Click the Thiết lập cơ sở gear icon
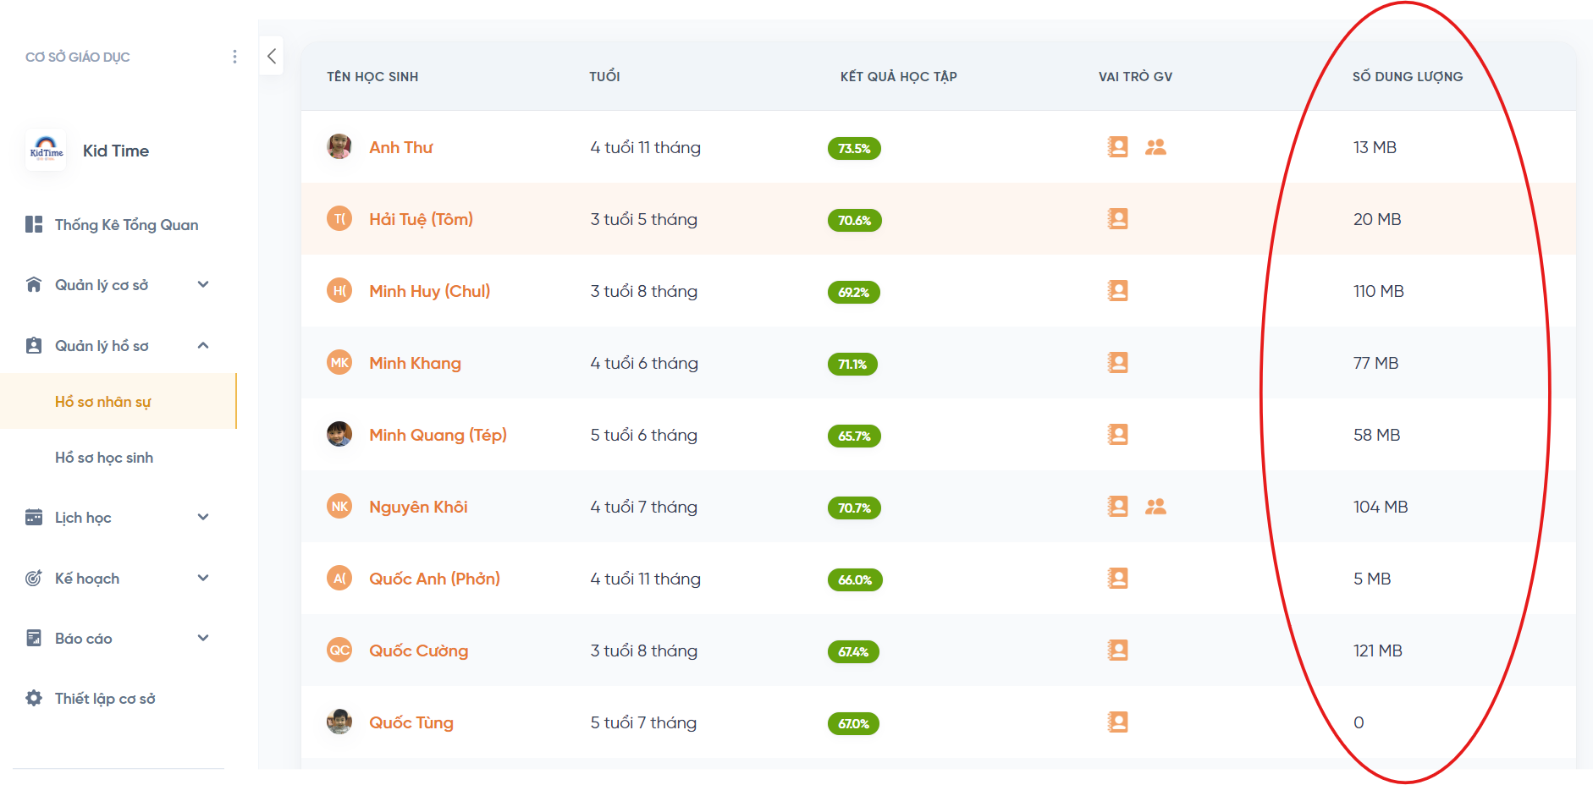The width and height of the screenshot is (1593, 785). (34, 699)
